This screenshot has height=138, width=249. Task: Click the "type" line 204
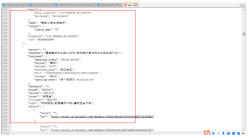[x=61, y=103]
